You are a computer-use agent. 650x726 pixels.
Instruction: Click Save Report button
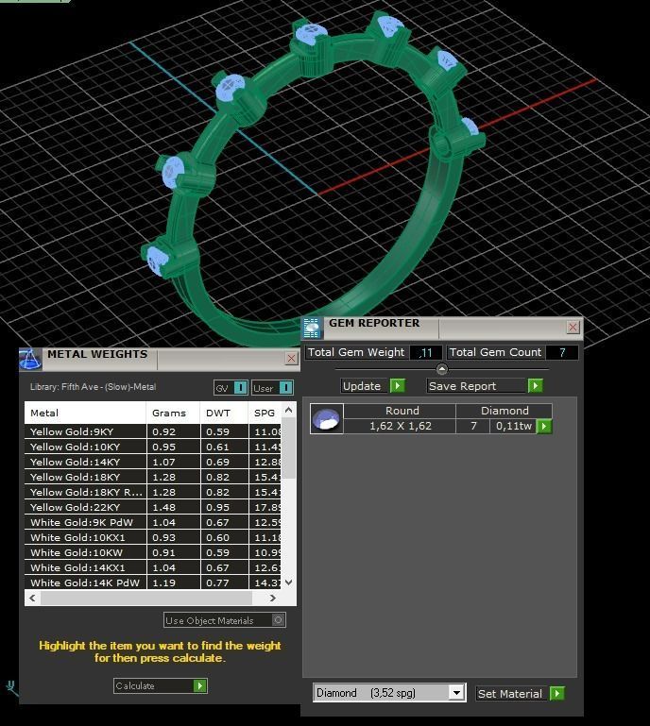(476, 386)
